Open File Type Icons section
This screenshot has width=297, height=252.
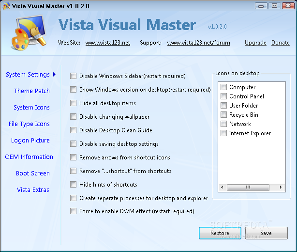tap(29, 124)
